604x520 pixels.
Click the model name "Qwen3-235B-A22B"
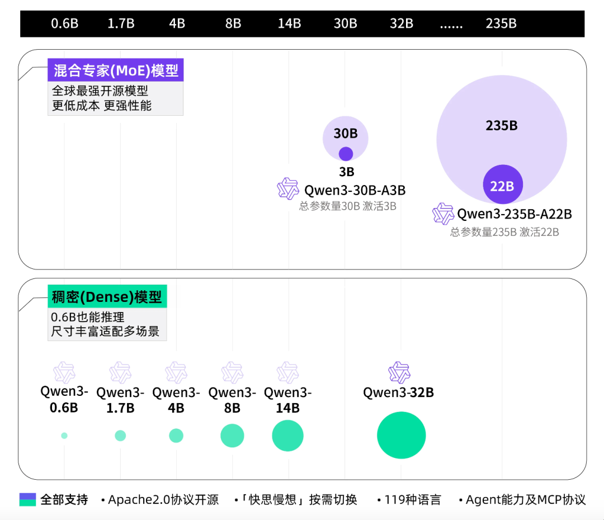(x=515, y=214)
